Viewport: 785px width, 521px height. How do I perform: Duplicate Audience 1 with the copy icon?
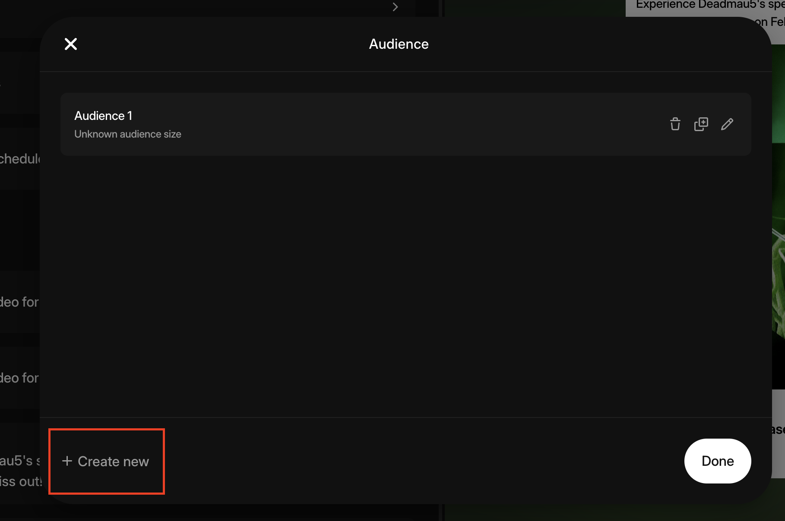click(x=701, y=124)
